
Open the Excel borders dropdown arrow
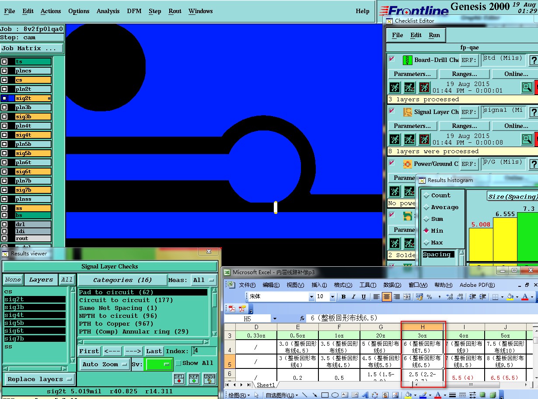tap(501, 297)
